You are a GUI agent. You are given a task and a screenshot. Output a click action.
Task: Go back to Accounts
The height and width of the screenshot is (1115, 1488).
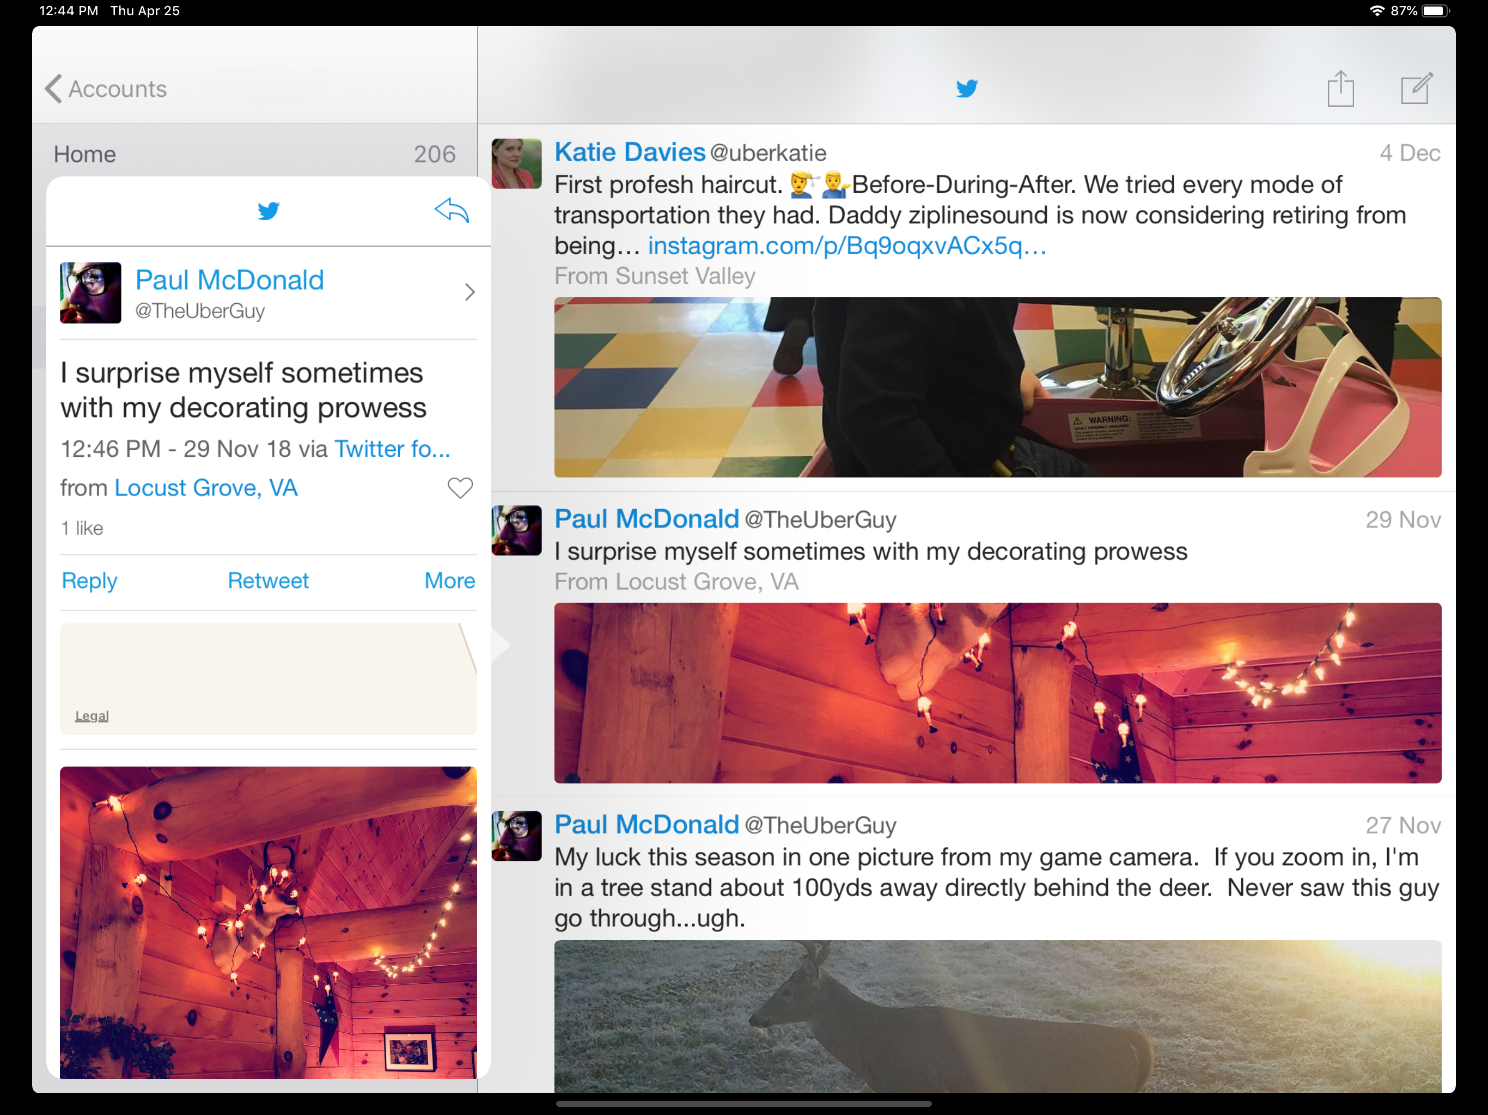[106, 89]
